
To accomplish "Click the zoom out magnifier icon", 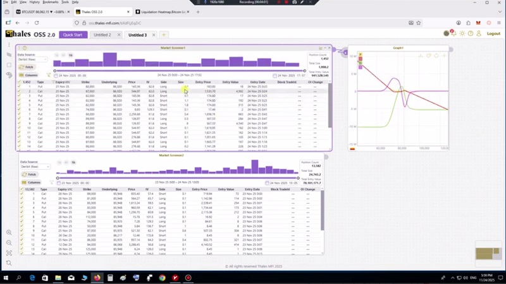I will tap(9, 242).
